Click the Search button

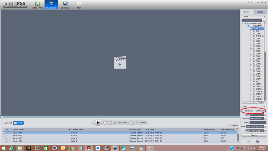tap(254, 135)
